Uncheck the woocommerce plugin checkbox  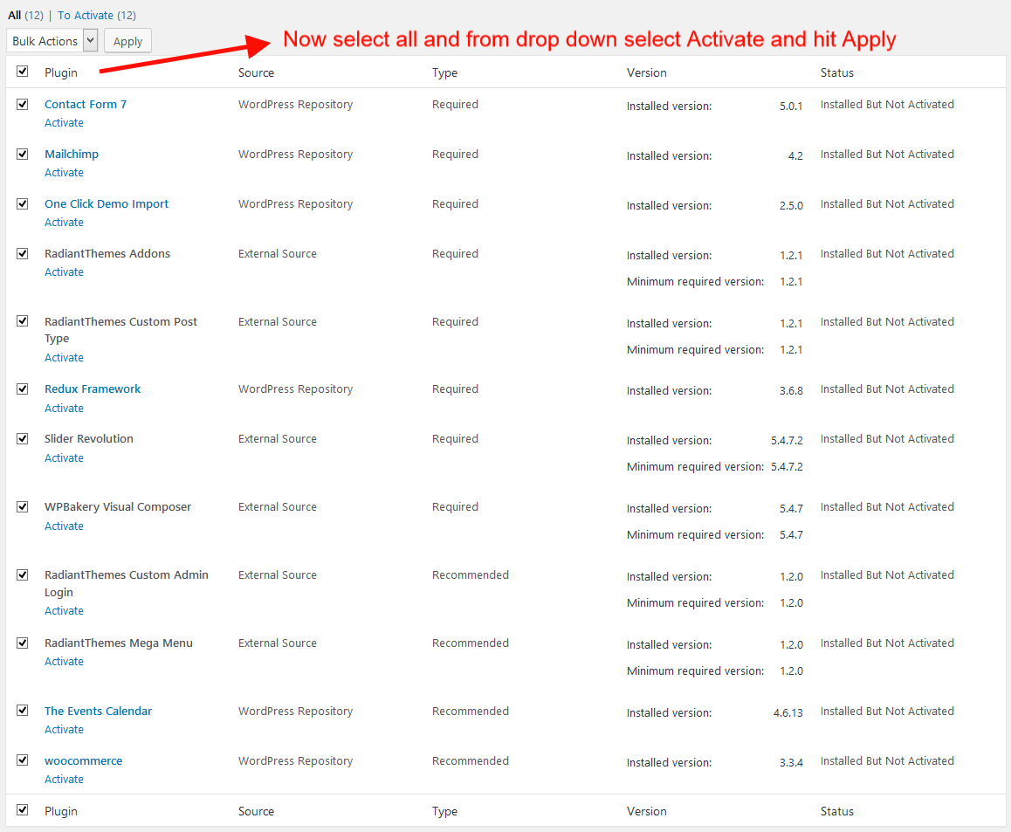(x=22, y=760)
